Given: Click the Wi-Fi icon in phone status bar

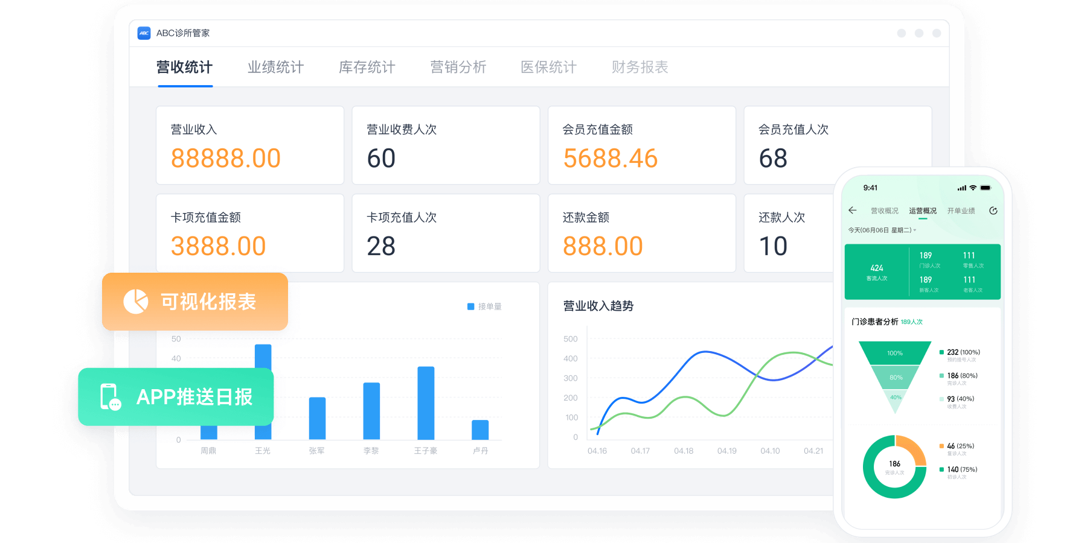Looking at the screenshot, I should click(973, 188).
